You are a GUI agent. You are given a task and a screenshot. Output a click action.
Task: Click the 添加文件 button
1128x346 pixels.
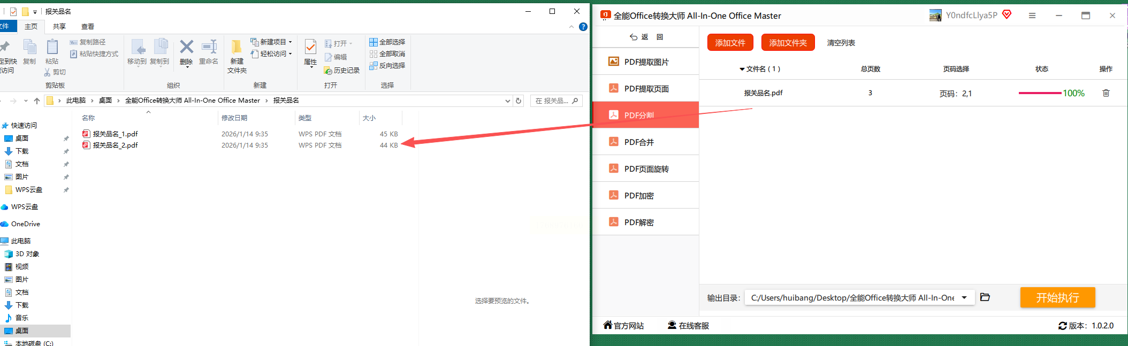coord(730,42)
